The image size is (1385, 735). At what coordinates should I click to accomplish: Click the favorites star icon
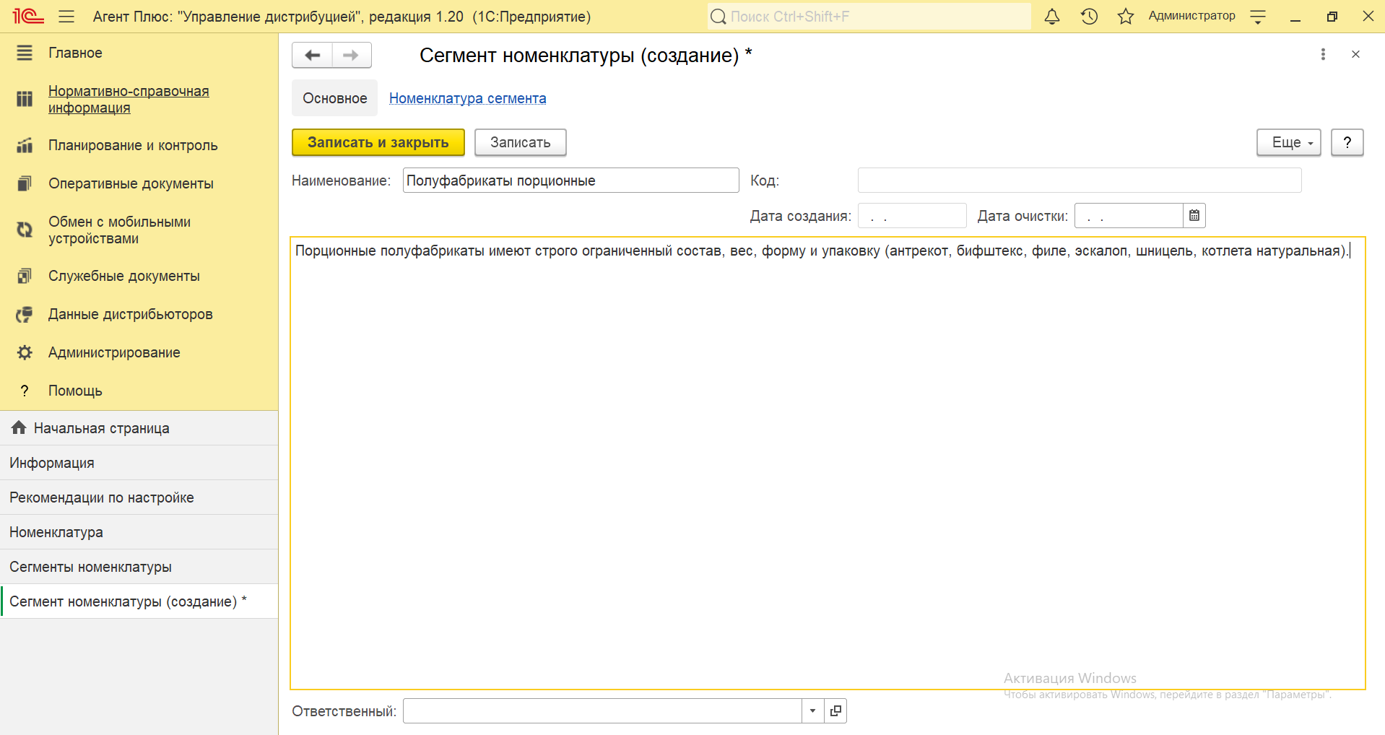coord(1125,17)
